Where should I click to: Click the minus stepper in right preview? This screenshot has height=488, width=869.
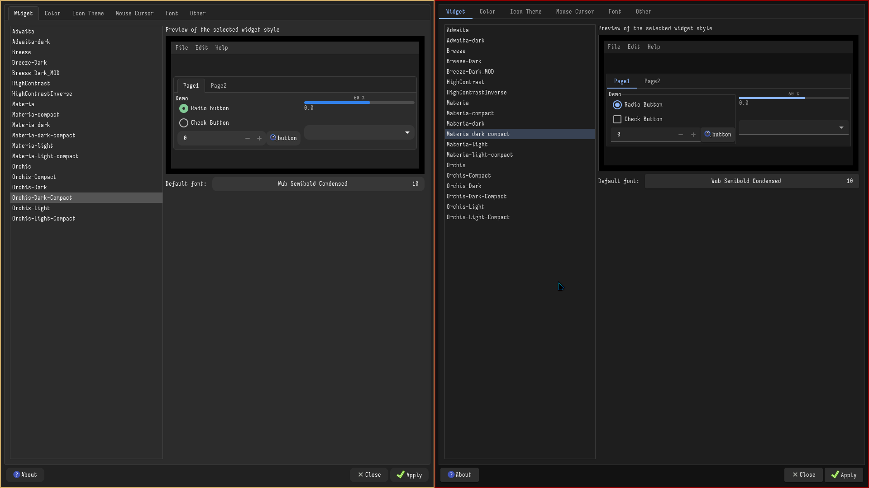[681, 135]
